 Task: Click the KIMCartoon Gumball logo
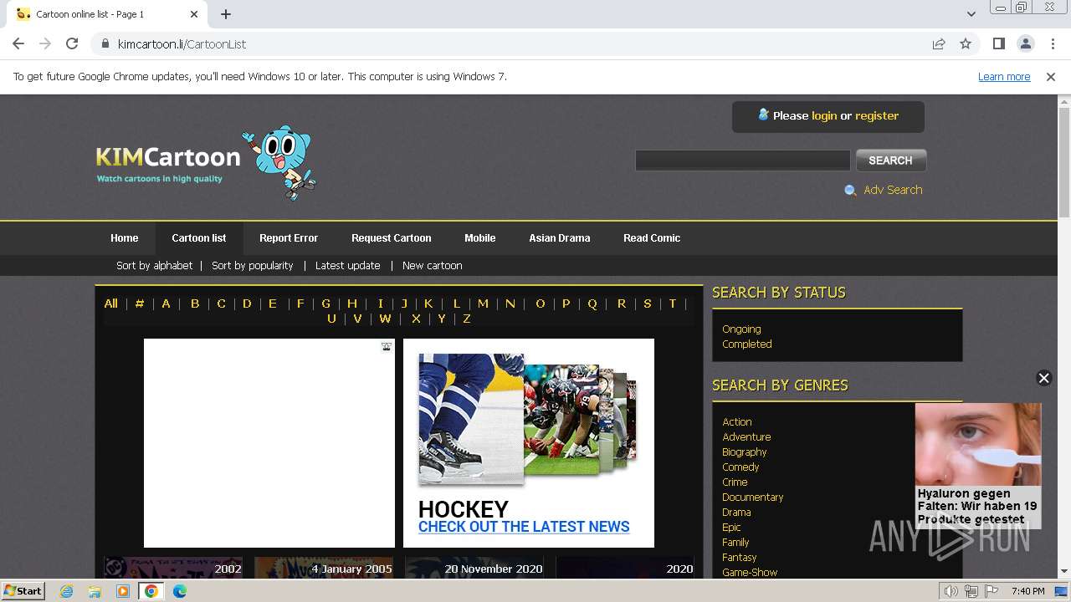click(x=207, y=163)
